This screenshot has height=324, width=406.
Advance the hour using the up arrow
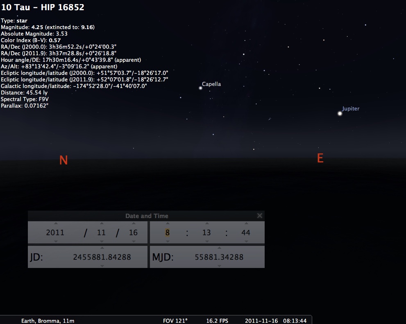(x=167, y=223)
